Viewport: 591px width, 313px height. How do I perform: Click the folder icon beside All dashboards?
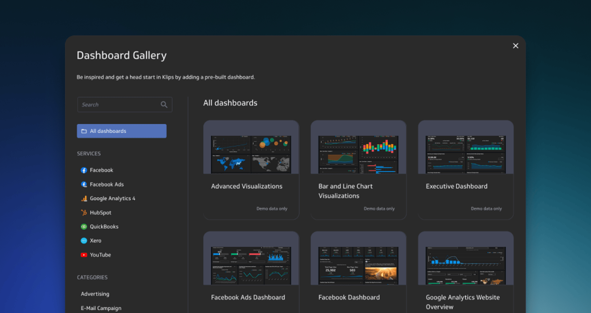coord(84,131)
